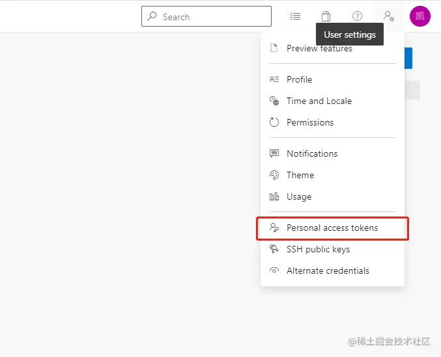441x357 pixels.
Task: Choose Theme in the user menu
Action: (x=300, y=175)
